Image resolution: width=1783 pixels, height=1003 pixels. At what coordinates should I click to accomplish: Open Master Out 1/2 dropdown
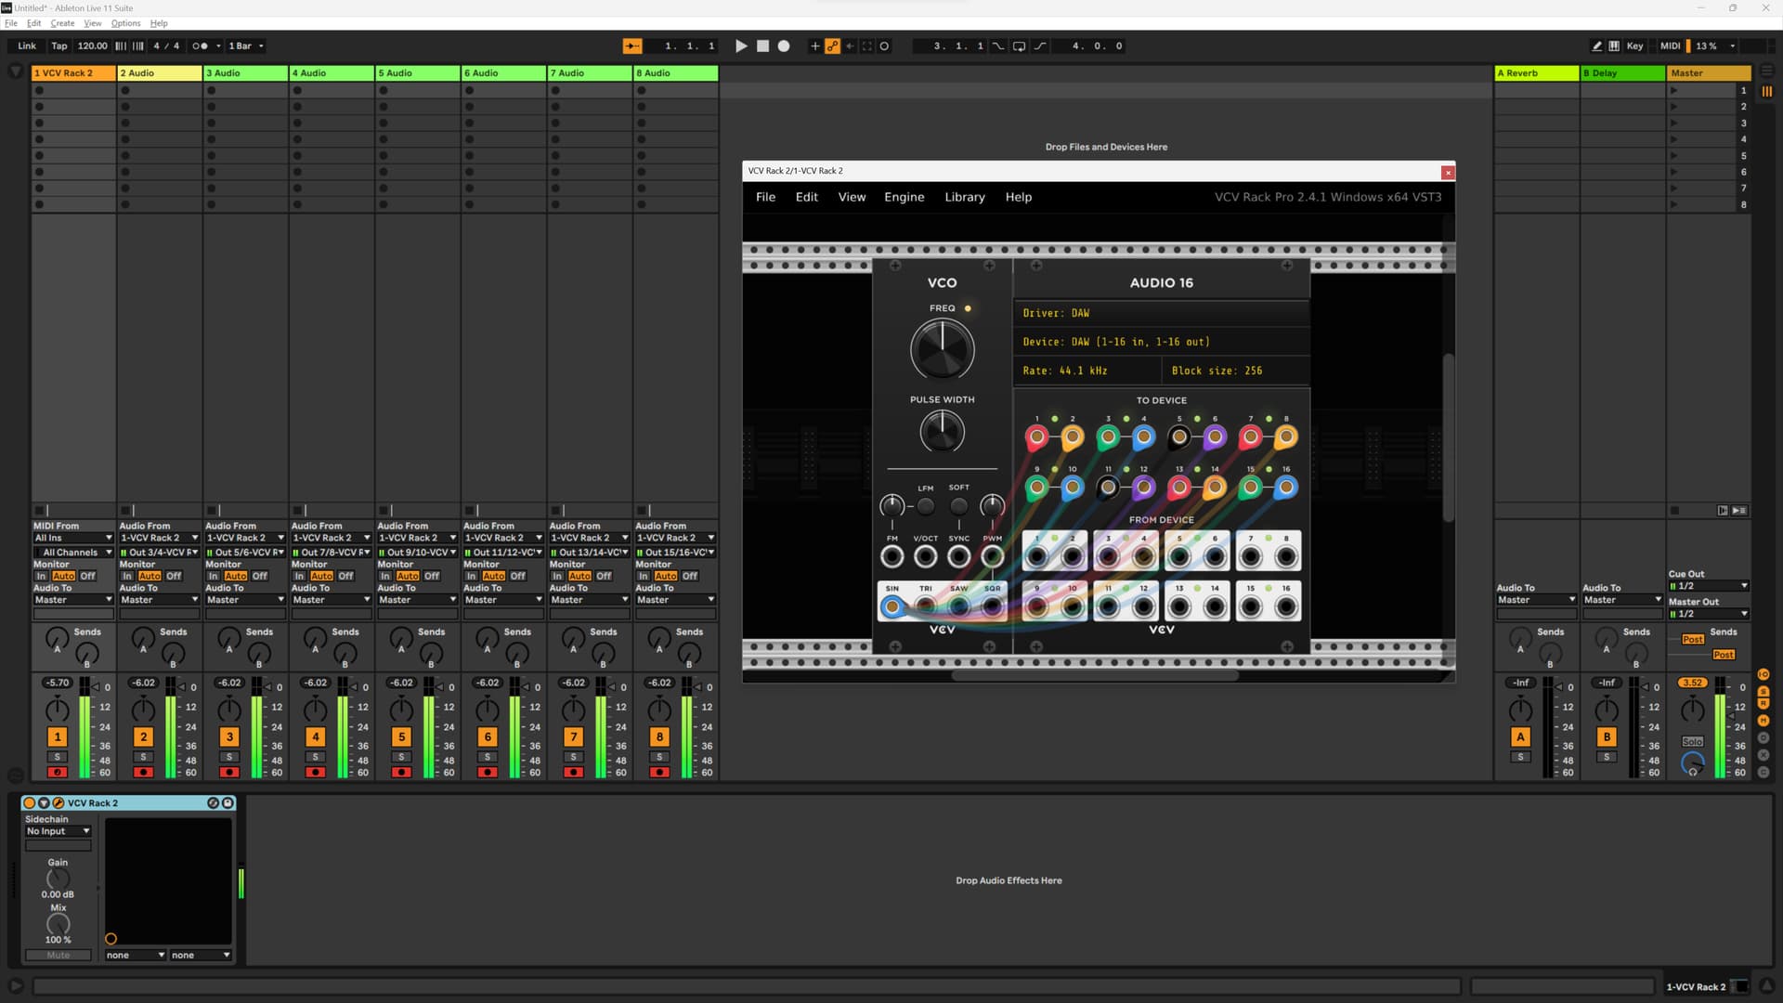tap(1709, 614)
